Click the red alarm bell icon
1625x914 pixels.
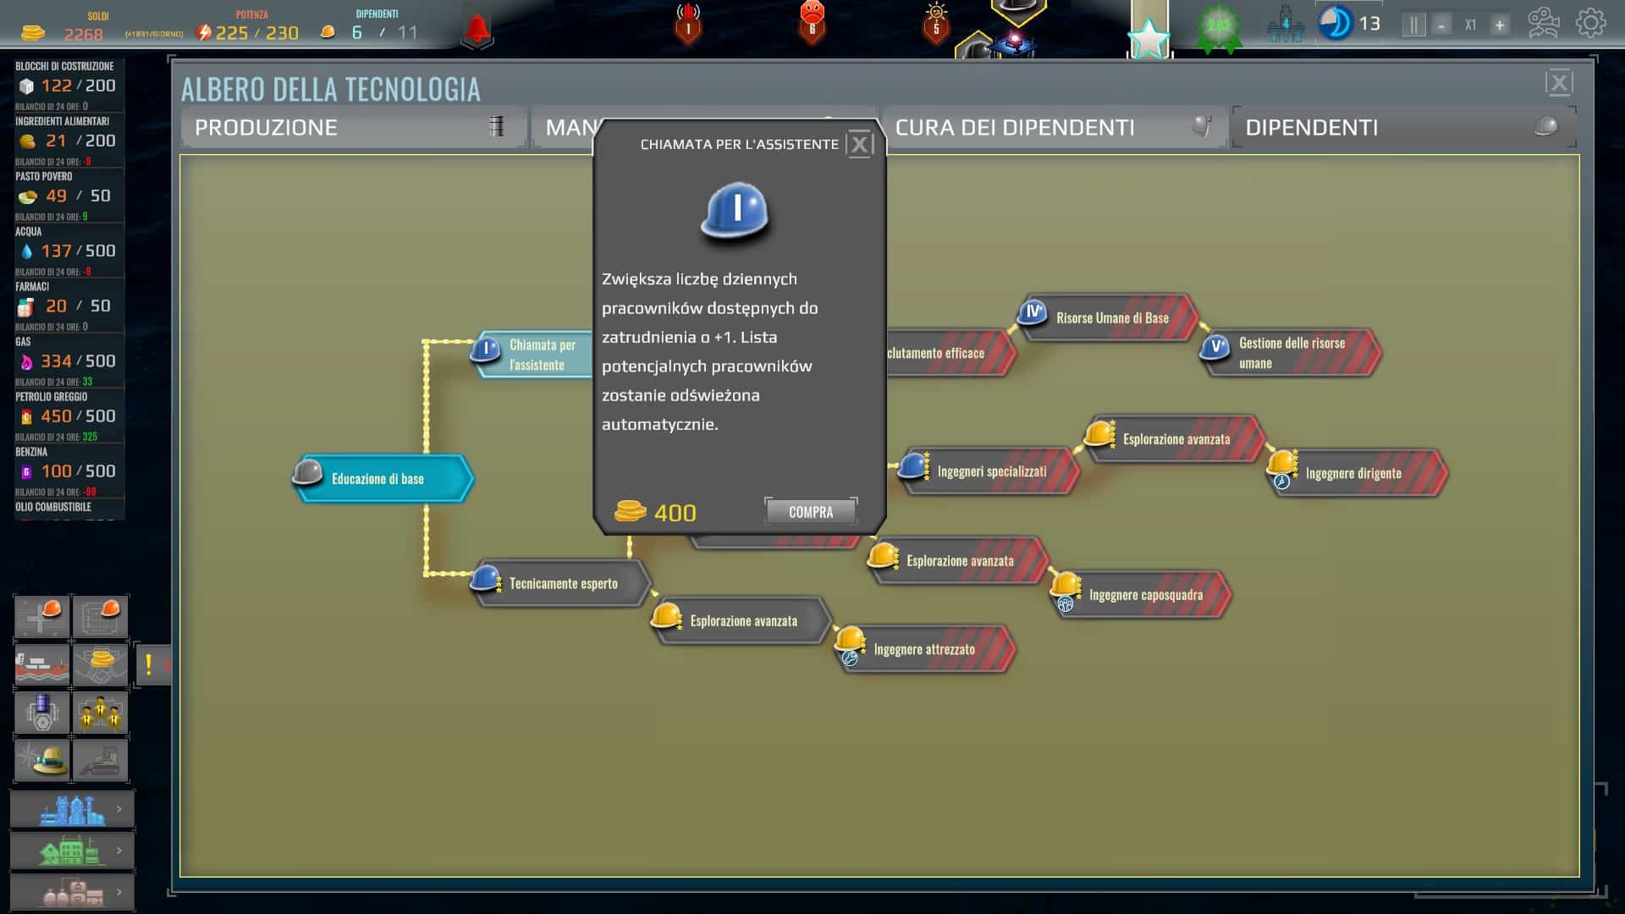[477, 30]
